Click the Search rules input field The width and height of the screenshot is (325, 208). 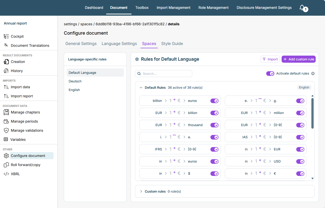click(164, 74)
